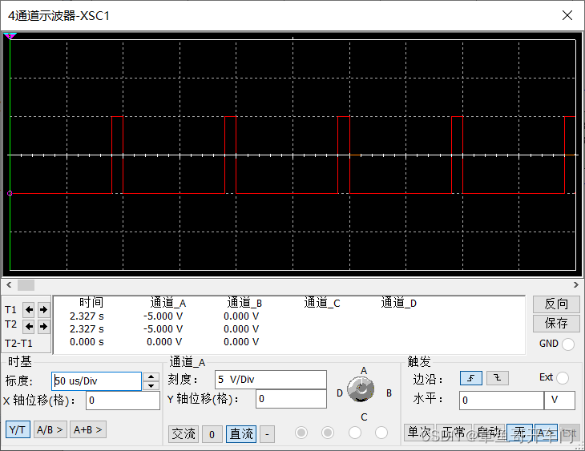Viewport: 585px width, 451px height.
Task: Move cursor T2 right with its arrow
Action: (x=43, y=326)
